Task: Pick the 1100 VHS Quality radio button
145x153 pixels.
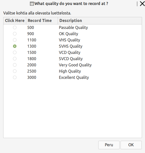Action: 15,40
